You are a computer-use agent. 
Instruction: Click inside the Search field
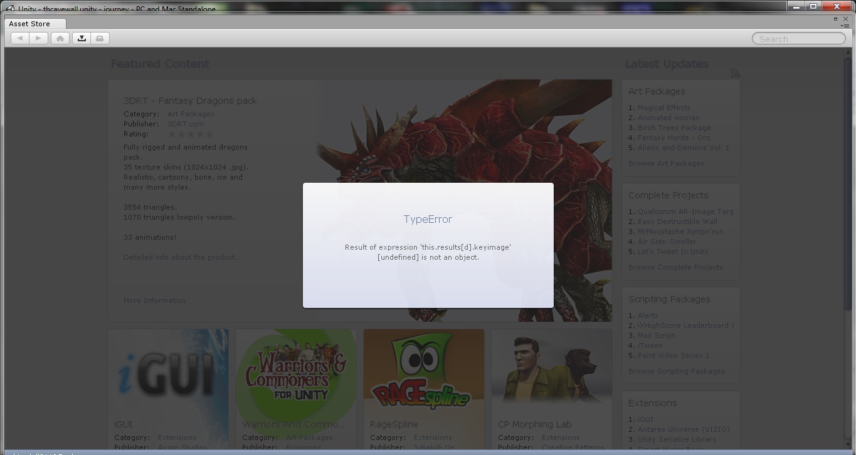[x=798, y=38]
